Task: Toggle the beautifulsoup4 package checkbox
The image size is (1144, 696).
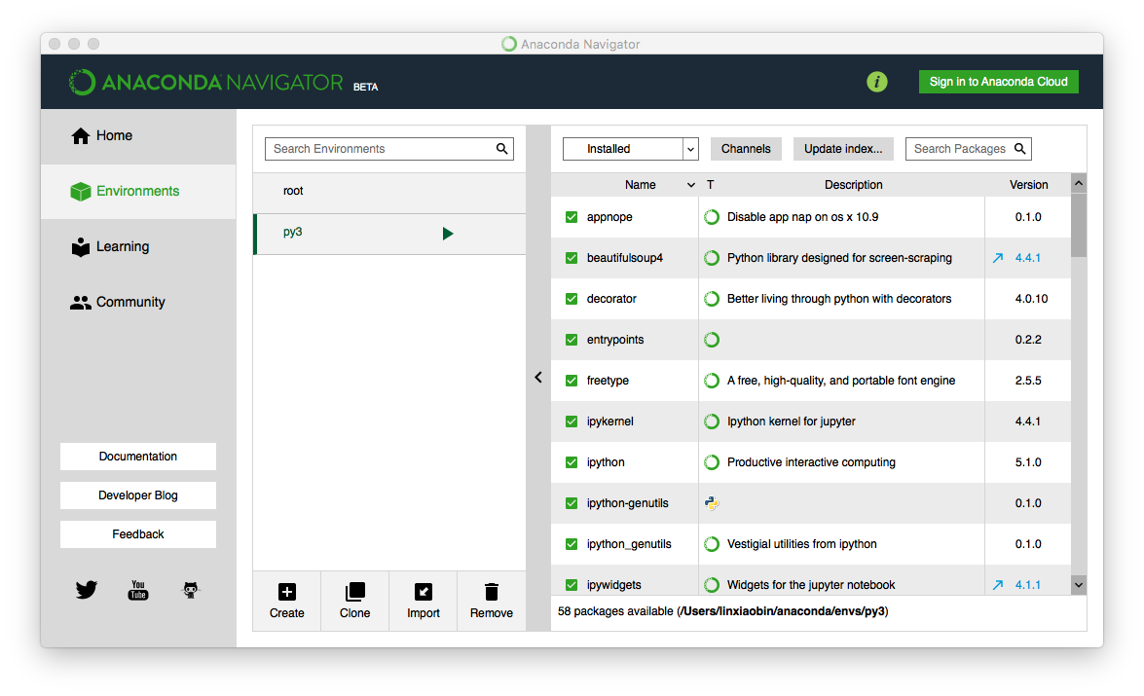Action: click(x=572, y=258)
